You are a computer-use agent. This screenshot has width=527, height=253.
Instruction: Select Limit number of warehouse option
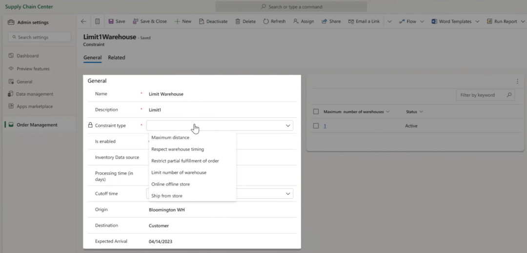(179, 172)
